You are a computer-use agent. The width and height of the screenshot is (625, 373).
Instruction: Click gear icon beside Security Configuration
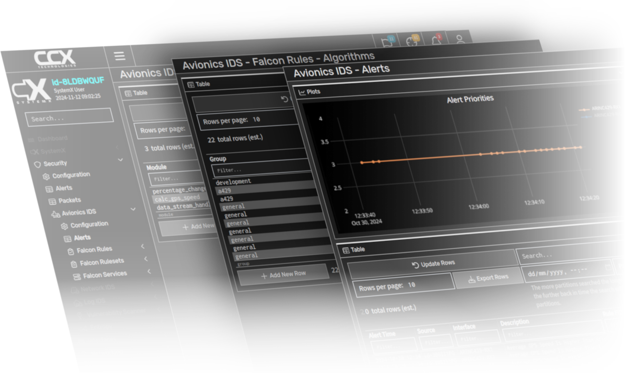click(x=46, y=176)
